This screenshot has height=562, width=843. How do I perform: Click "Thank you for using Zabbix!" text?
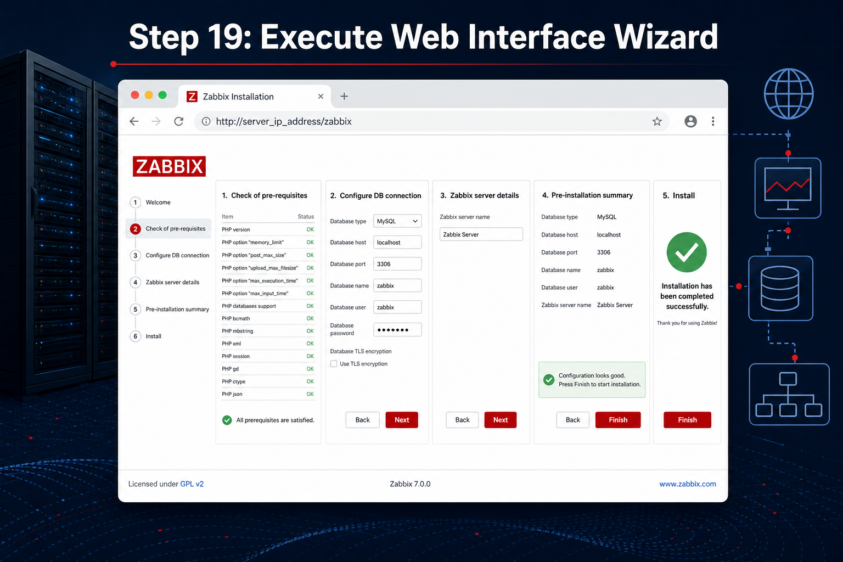[x=687, y=323]
